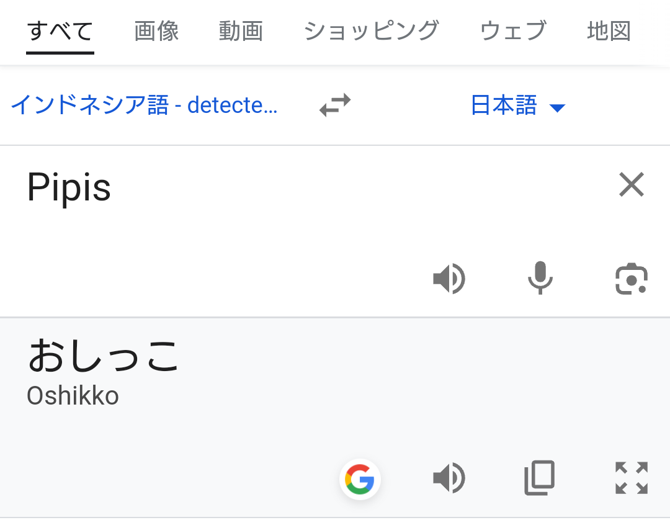Click the Google G logo icon
The image size is (670, 520).
[x=360, y=479]
